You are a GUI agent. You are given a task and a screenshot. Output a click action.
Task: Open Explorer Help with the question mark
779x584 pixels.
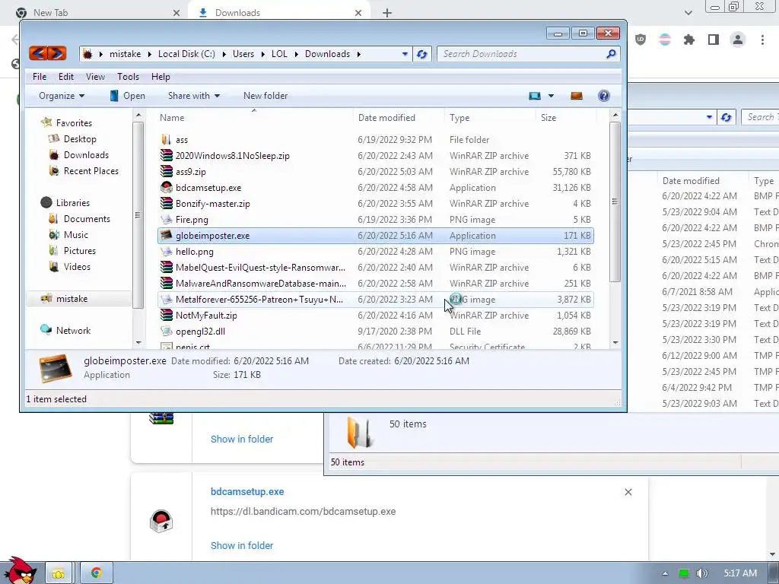coord(603,96)
